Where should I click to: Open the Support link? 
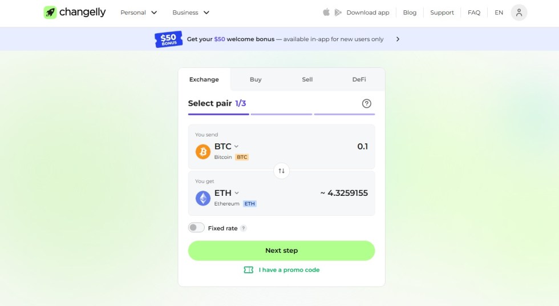click(442, 13)
